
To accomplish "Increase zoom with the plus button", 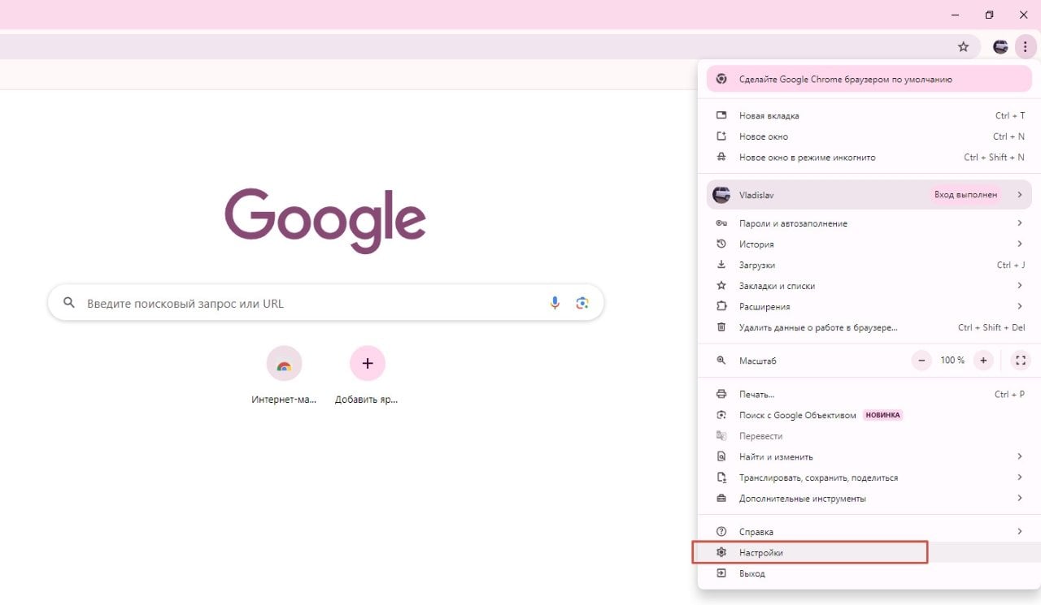I will 983,360.
